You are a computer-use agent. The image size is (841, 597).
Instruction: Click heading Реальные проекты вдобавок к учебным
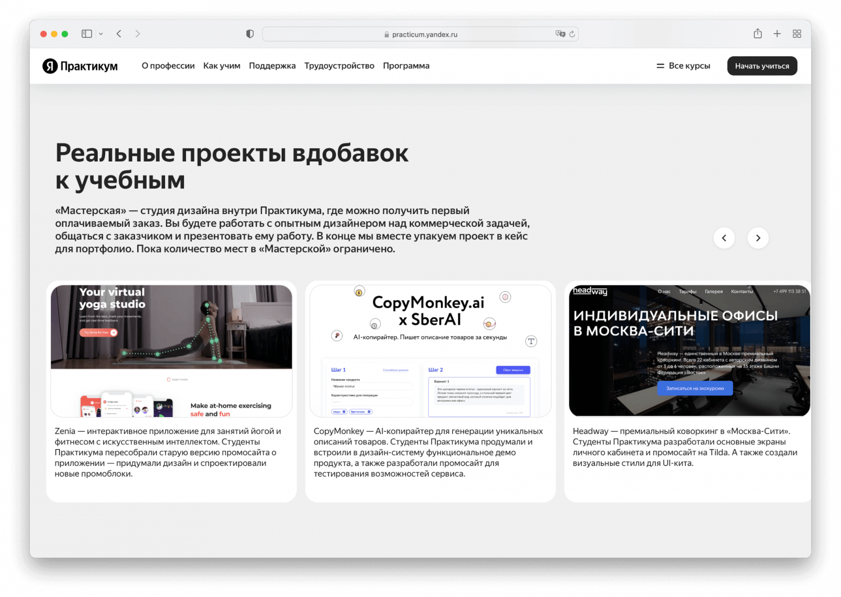pos(232,166)
